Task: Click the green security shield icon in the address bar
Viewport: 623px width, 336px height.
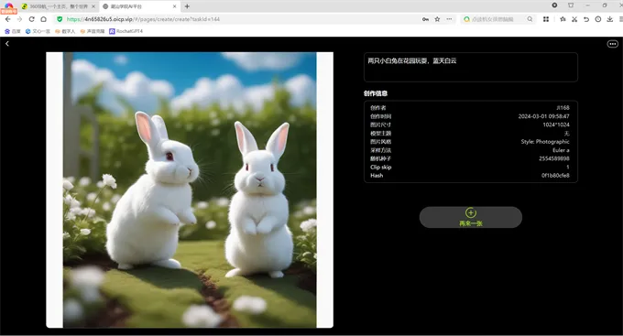Action: click(60, 19)
